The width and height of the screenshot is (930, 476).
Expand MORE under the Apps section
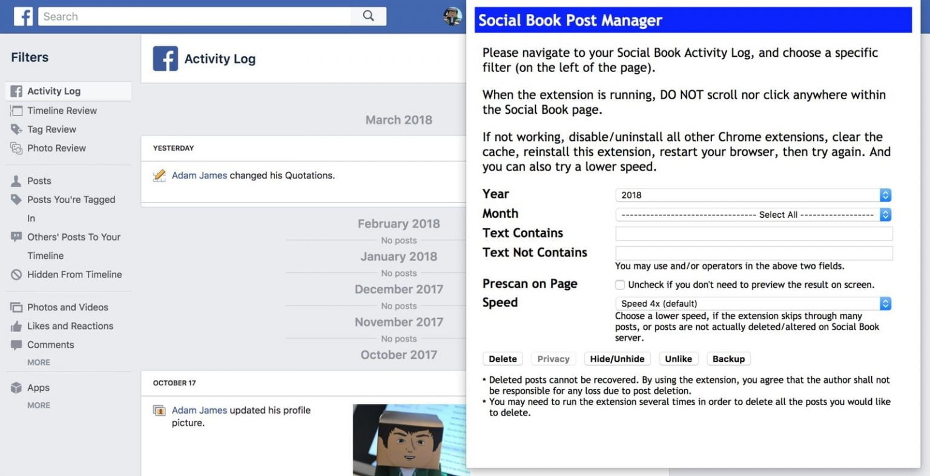(x=39, y=405)
